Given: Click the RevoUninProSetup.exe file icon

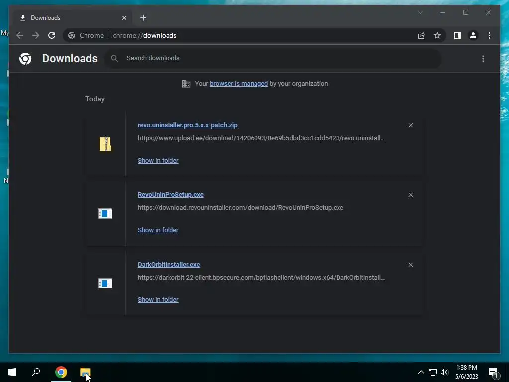Looking at the screenshot, I should point(105,214).
